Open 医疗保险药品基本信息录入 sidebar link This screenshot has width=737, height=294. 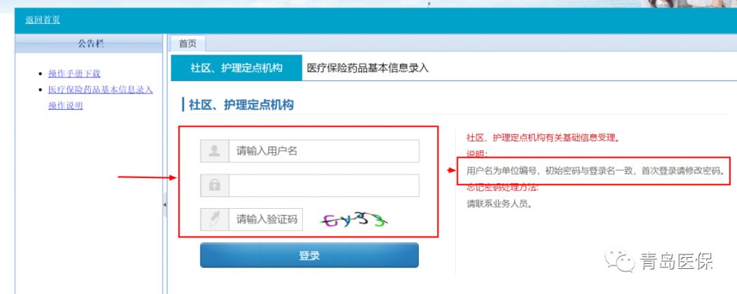(x=100, y=89)
